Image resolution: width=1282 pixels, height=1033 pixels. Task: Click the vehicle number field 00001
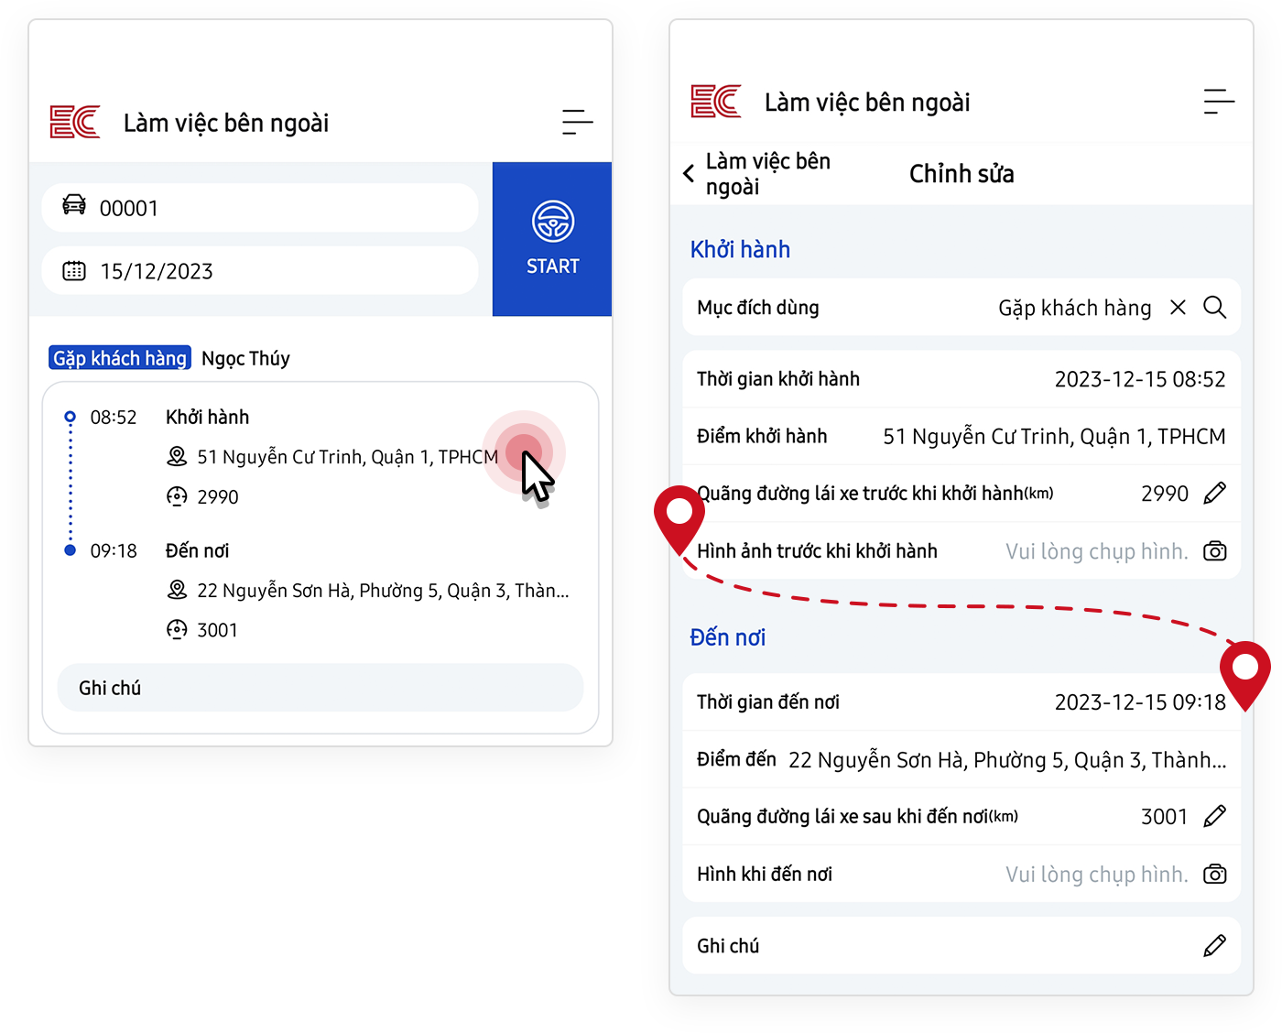tap(260, 208)
